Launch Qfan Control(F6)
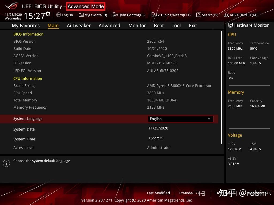274x205 pixels. click(129, 15)
